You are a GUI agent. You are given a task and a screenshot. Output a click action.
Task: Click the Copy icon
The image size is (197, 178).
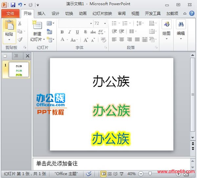click(20, 31)
